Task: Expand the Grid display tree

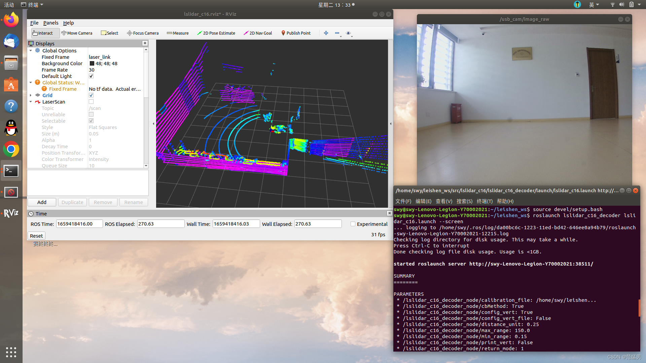Action: [x=31, y=95]
